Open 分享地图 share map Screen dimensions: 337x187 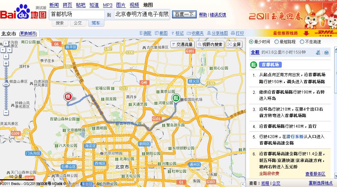click(x=217, y=33)
